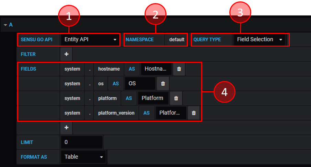The width and height of the screenshot is (311, 167).
Task: Click system segment in hostname row
Action: click(x=72, y=69)
